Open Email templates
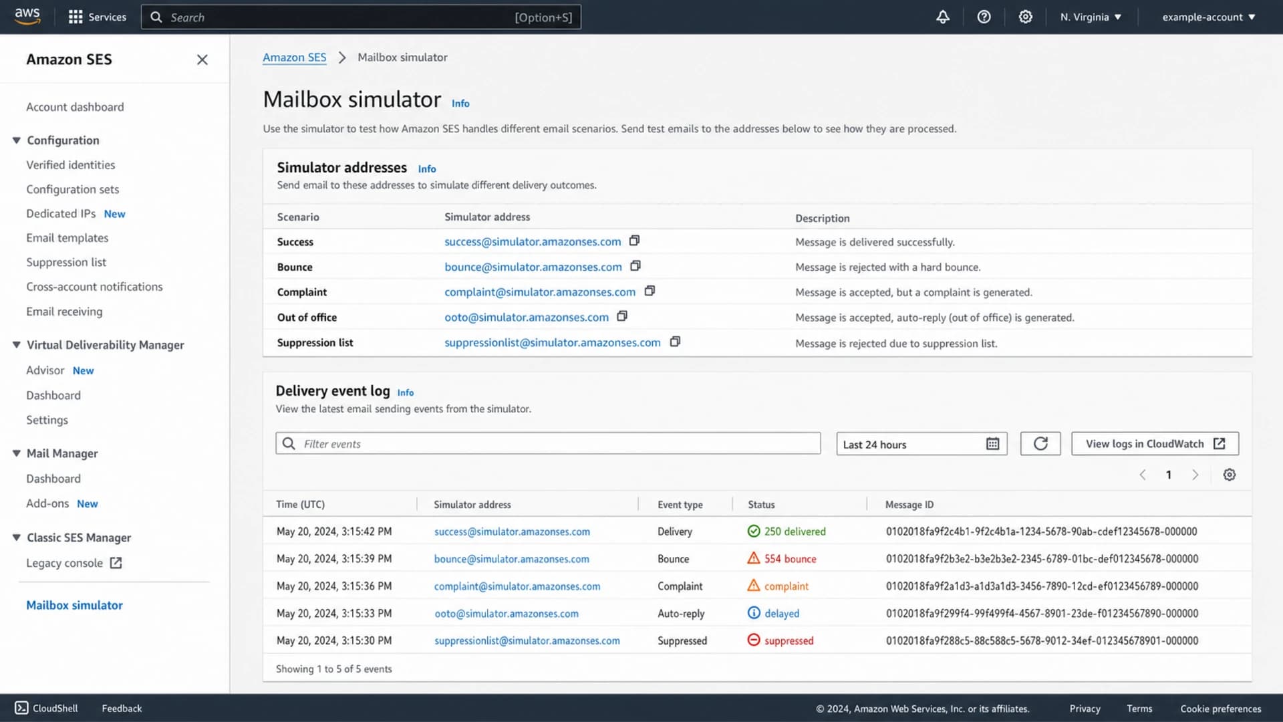 tap(67, 238)
